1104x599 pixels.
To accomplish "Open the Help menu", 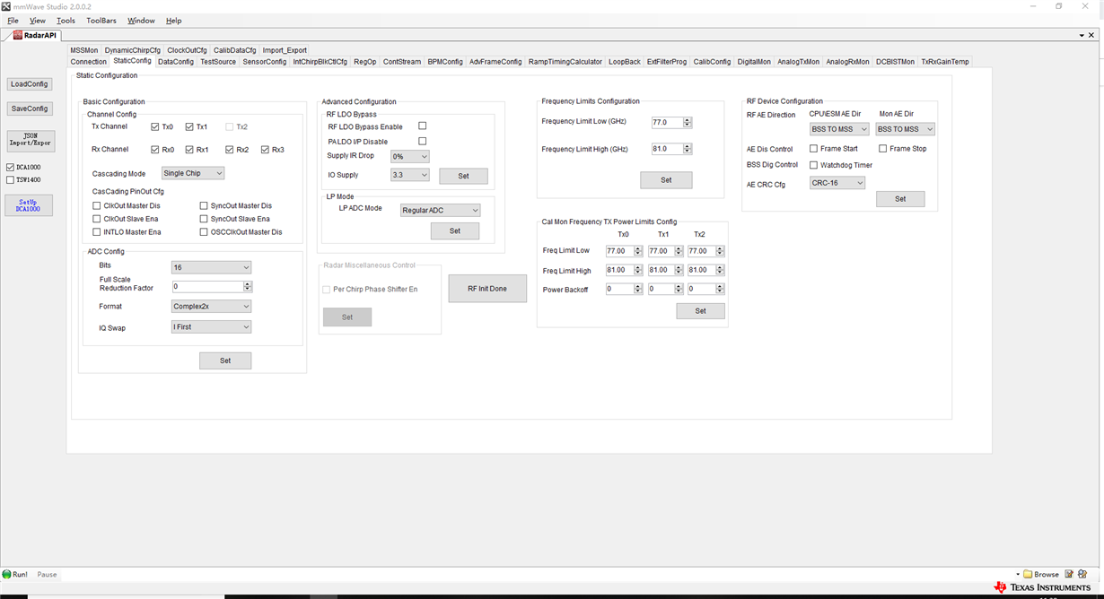I will 174,21.
